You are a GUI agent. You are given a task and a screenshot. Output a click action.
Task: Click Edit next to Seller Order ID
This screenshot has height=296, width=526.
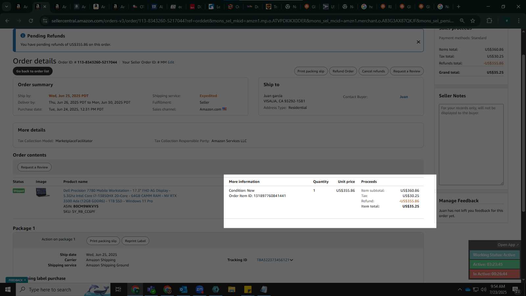coord(171,62)
